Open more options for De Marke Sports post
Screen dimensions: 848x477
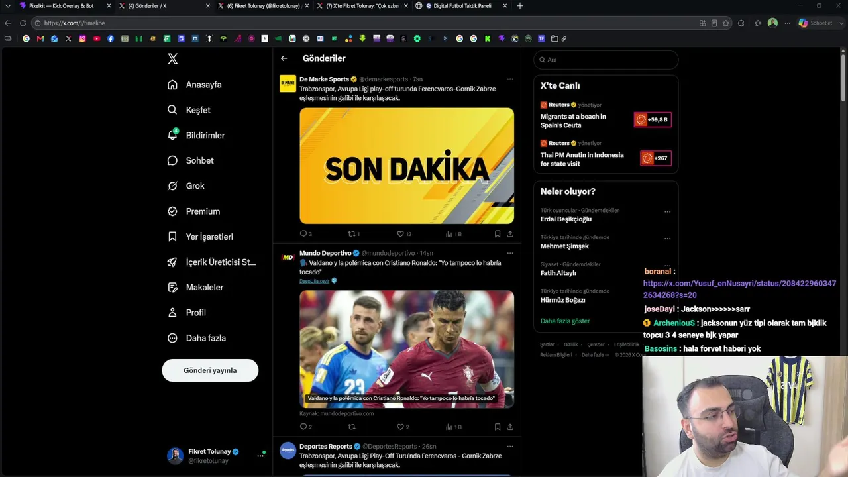(x=510, y=79)
